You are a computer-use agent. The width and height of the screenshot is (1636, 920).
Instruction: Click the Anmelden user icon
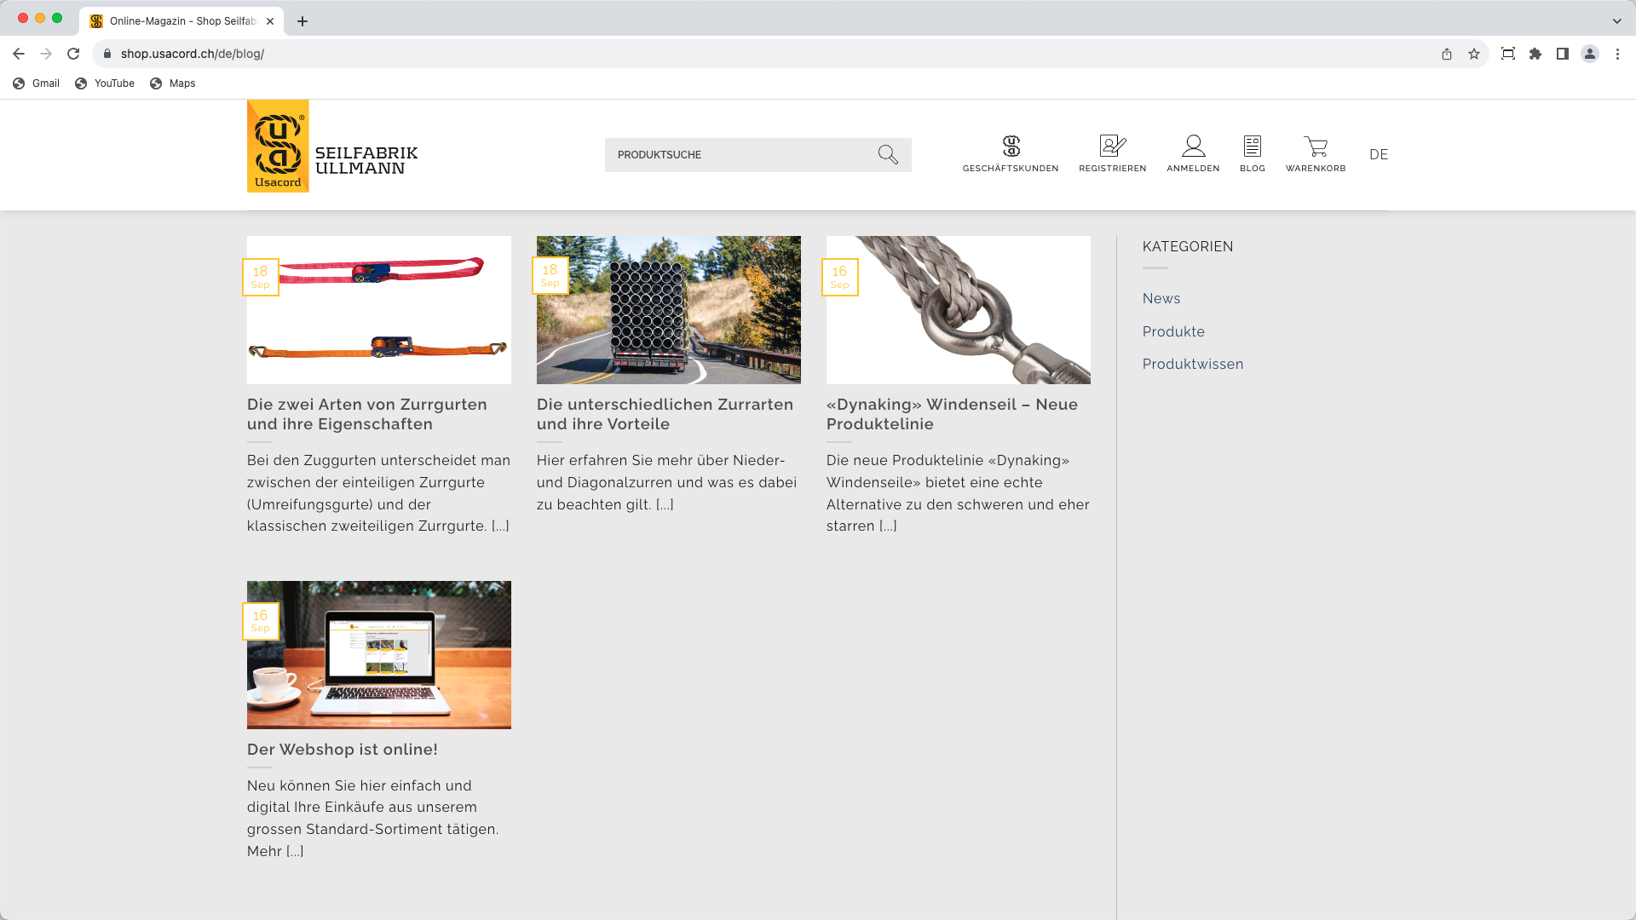point(1193,147)
